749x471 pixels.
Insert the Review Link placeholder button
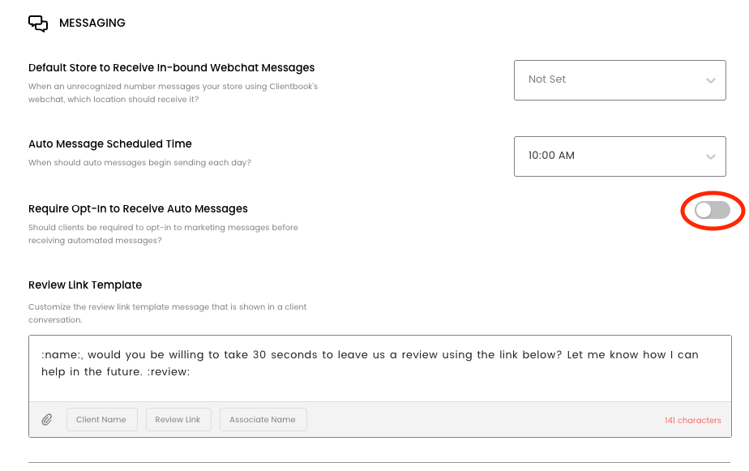point(178,420)
